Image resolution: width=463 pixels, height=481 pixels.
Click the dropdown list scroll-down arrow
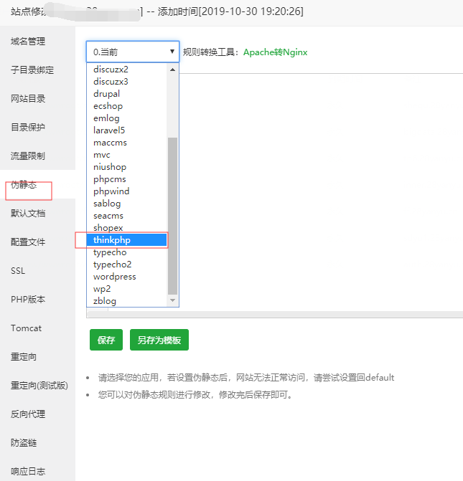[x=173, y=300]
